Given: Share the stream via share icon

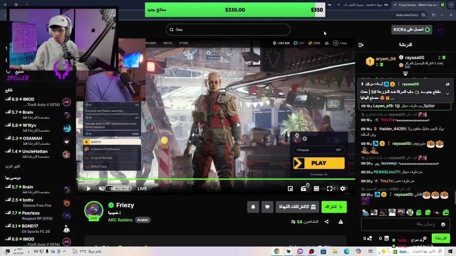Looking at the screenshot, I should [x=327, y=222].
